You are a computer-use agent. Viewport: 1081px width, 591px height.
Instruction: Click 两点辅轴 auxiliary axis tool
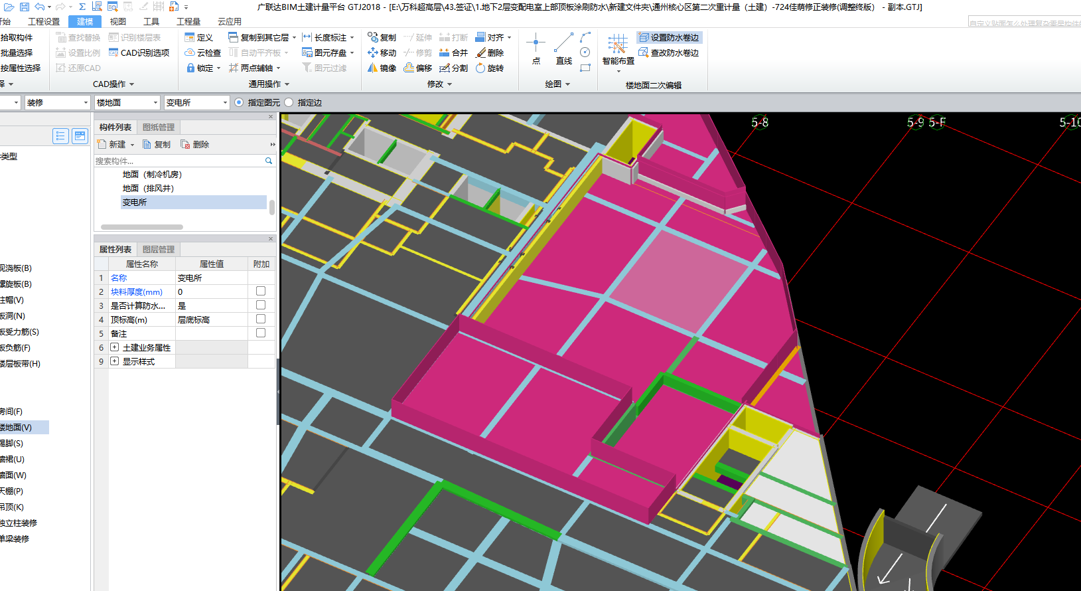[x=251, y=68]
